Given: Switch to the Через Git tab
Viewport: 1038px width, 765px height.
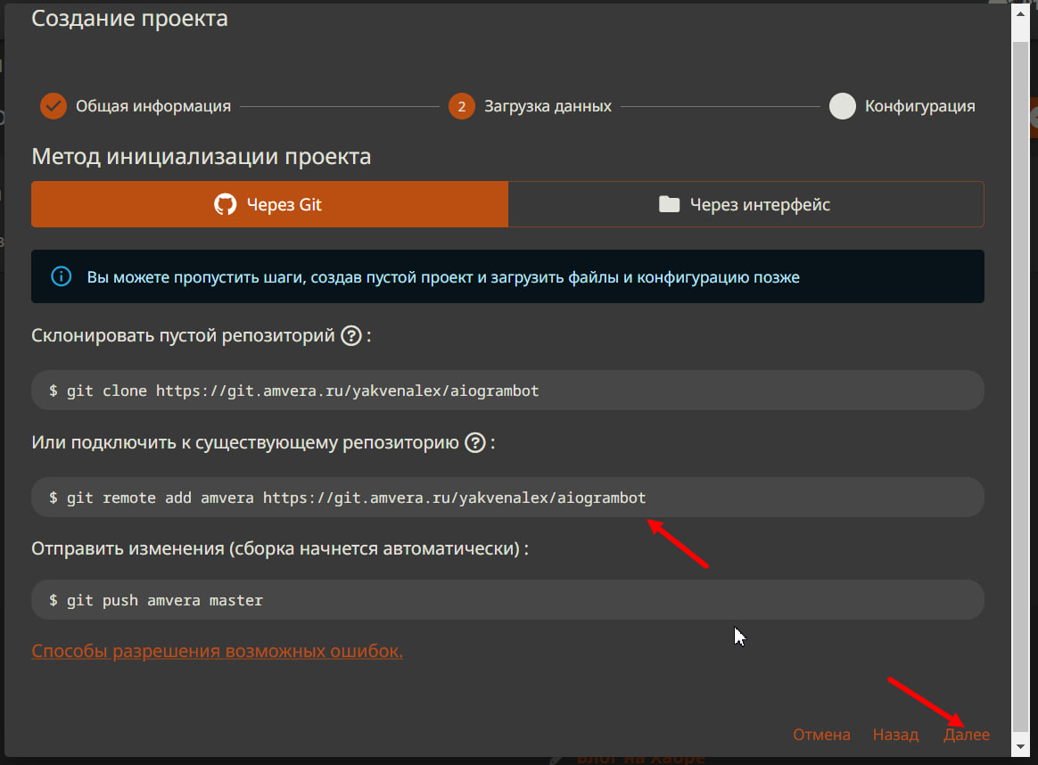Looking at the screenshot, I should [269, 205].
